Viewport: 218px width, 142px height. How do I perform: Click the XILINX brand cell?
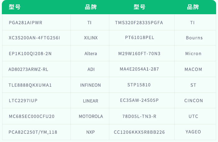(x=91, y=38)
